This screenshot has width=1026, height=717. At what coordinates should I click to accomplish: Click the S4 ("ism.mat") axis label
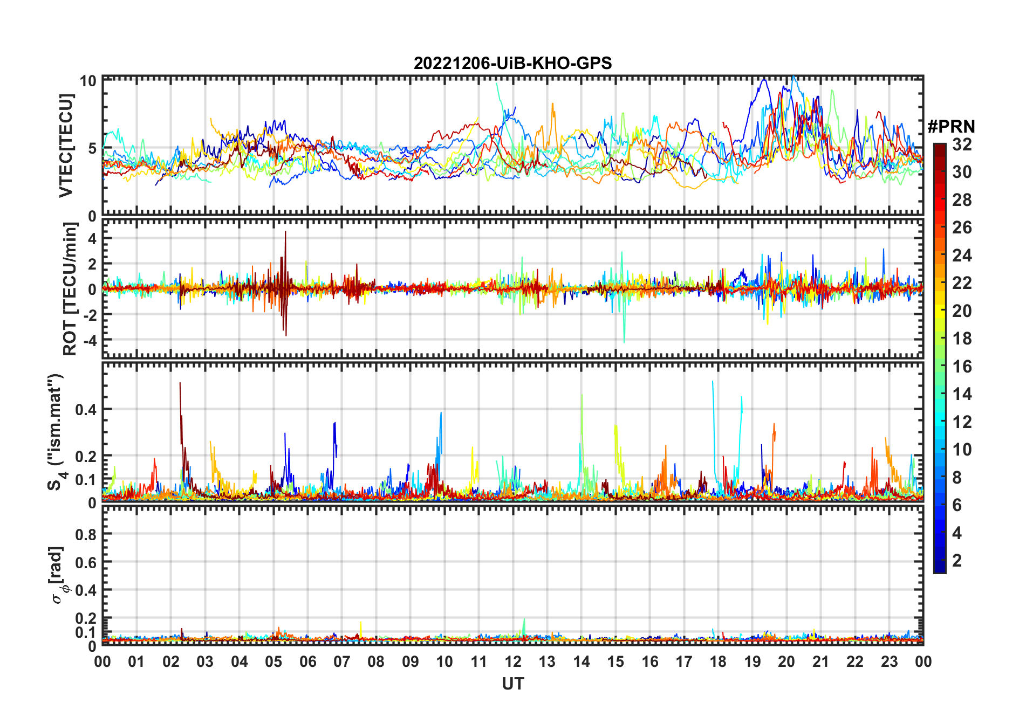pyautogui.click(x=57, y=432)
